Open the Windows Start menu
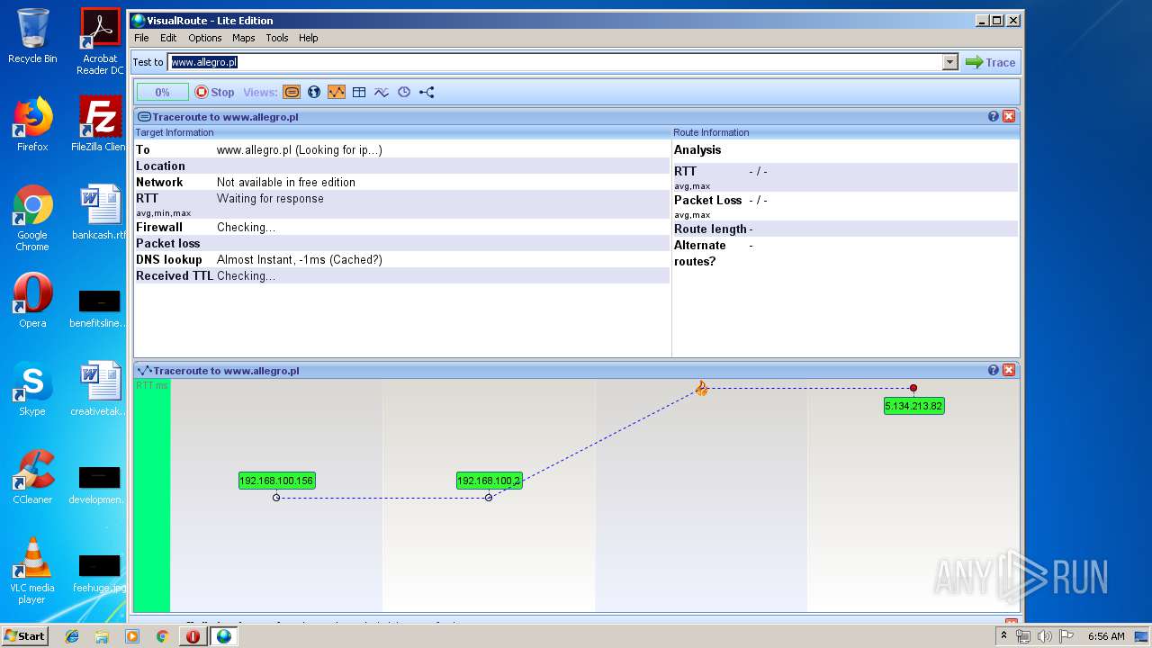1152x648 pixels. point(25,635)
